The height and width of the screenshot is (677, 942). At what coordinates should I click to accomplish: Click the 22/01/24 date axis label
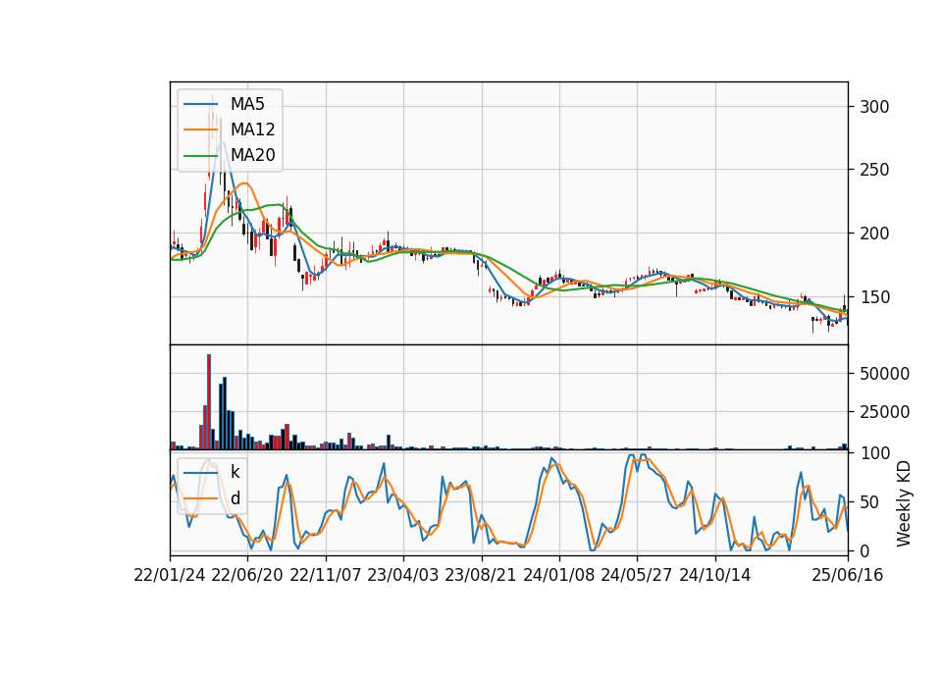[x=170, y=575]
